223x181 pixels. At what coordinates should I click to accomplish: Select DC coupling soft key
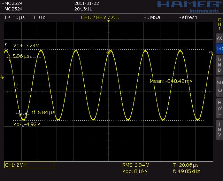click(220, 49)
